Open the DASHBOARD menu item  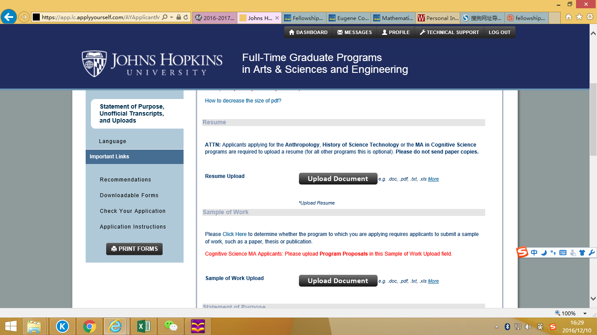point(308,32)
